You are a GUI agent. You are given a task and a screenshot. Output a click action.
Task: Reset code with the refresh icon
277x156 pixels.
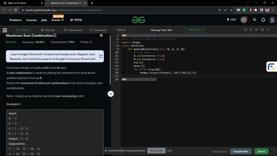click(262, 30)
